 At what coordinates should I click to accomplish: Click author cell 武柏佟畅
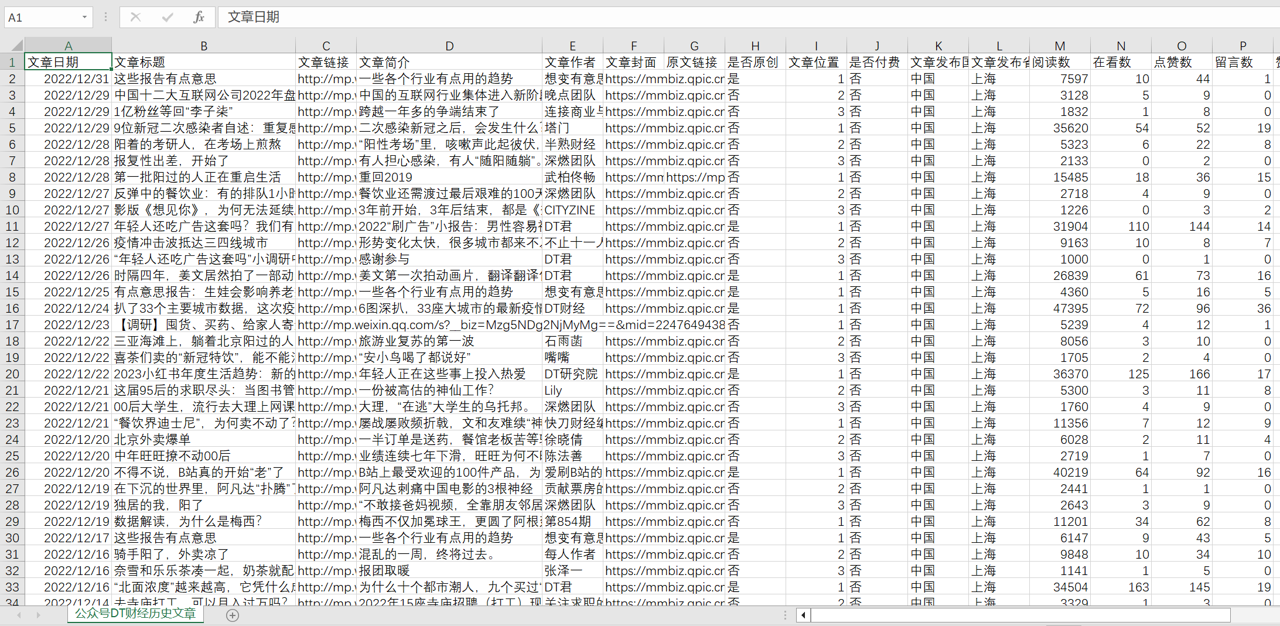[x=572, y=177]
